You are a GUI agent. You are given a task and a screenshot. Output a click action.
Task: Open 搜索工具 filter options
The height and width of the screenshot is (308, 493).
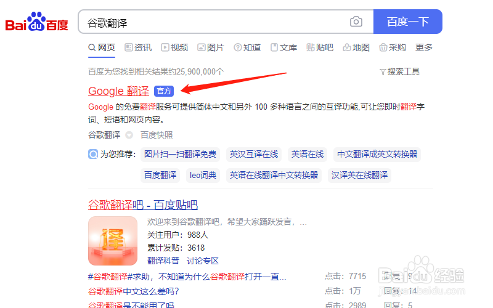399,71
